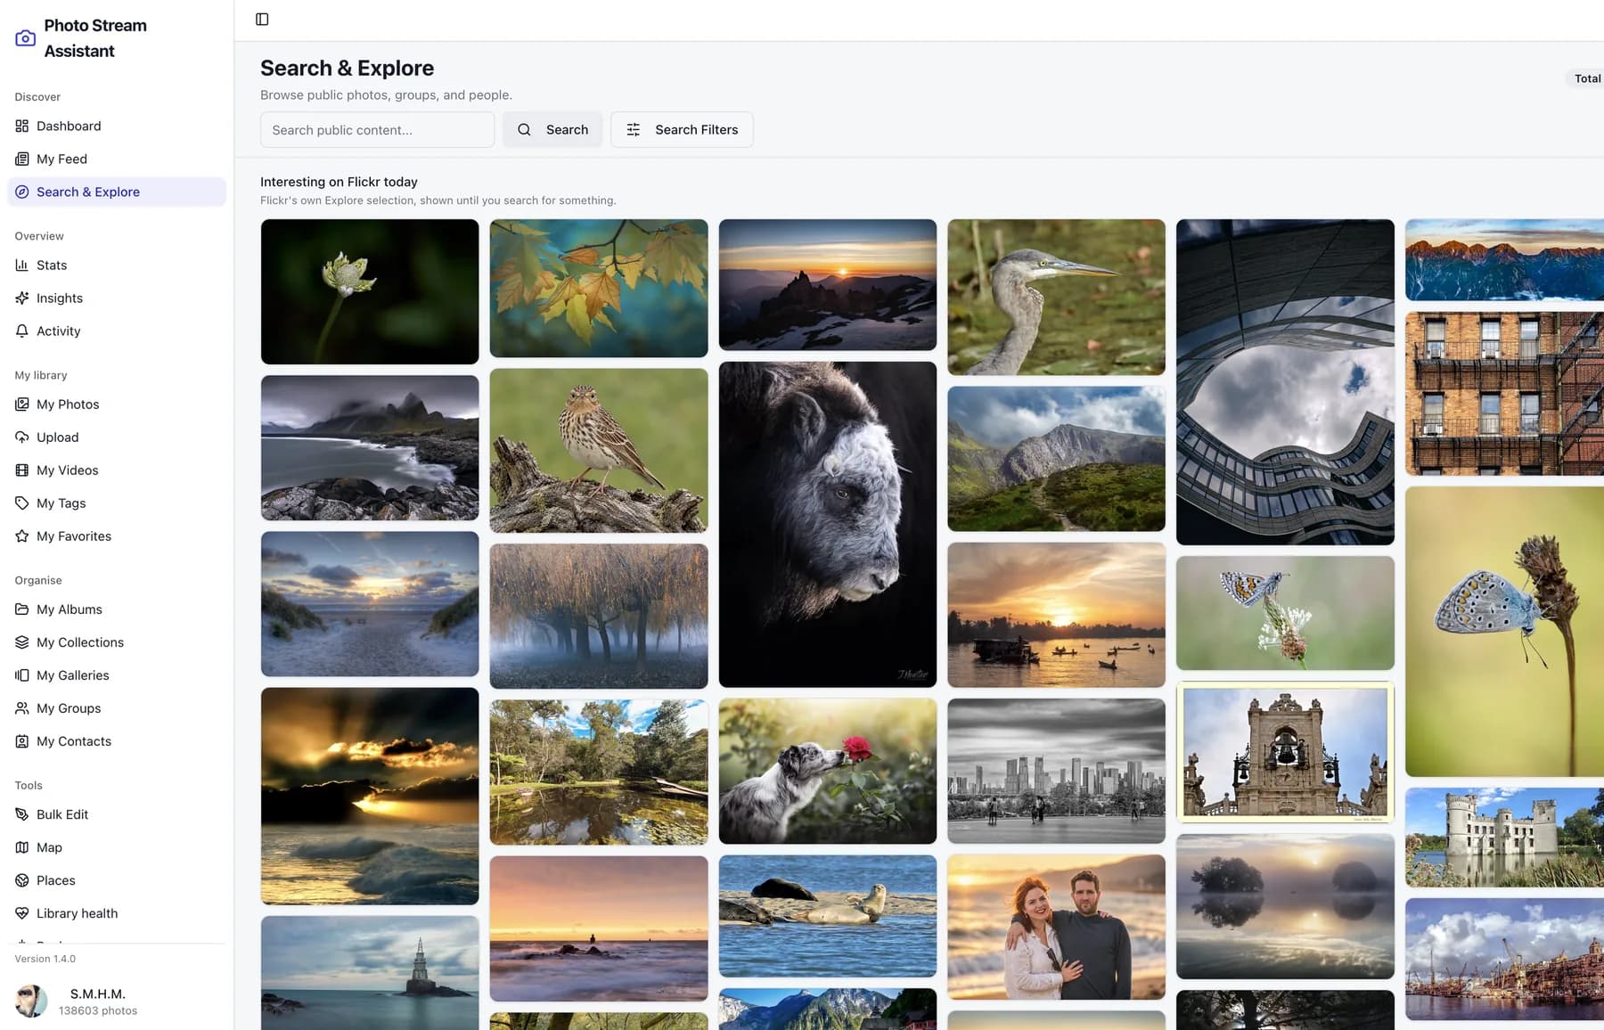This screenshot has width=1604, height=1030.
Task: Open the autumn maple leaves photo
Action: pos(599,289)
